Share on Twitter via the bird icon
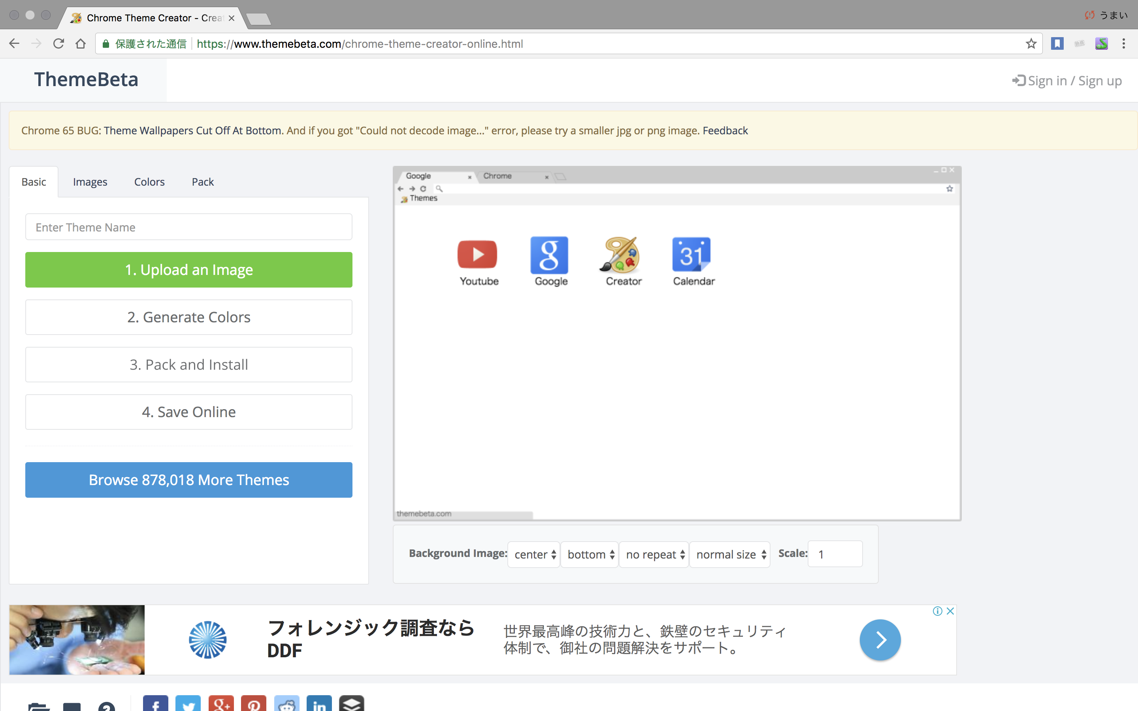1138x711 pixels. [188, 704]
